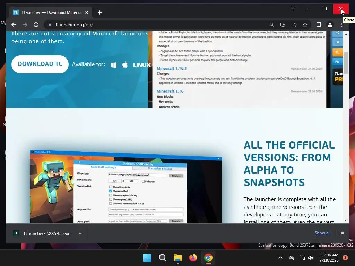
Task: Open the Chrome three-dot menu
Action: [x=341, y=25]
